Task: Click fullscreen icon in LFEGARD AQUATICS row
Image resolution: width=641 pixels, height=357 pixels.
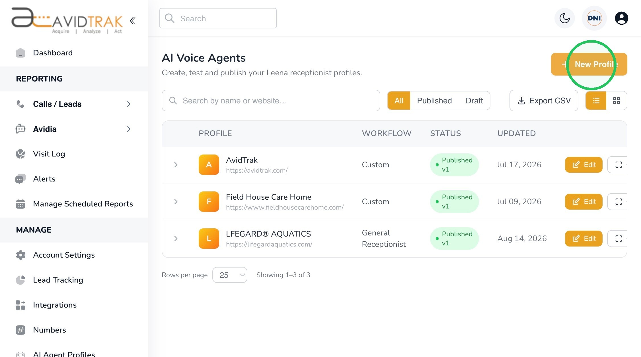Action: coord(619,239)
